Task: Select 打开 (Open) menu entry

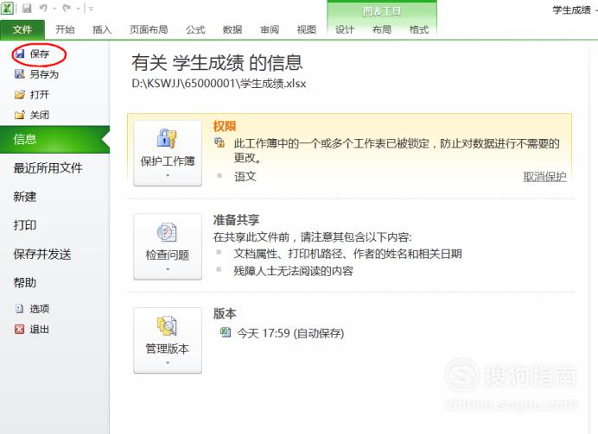Action: [40, 94]
